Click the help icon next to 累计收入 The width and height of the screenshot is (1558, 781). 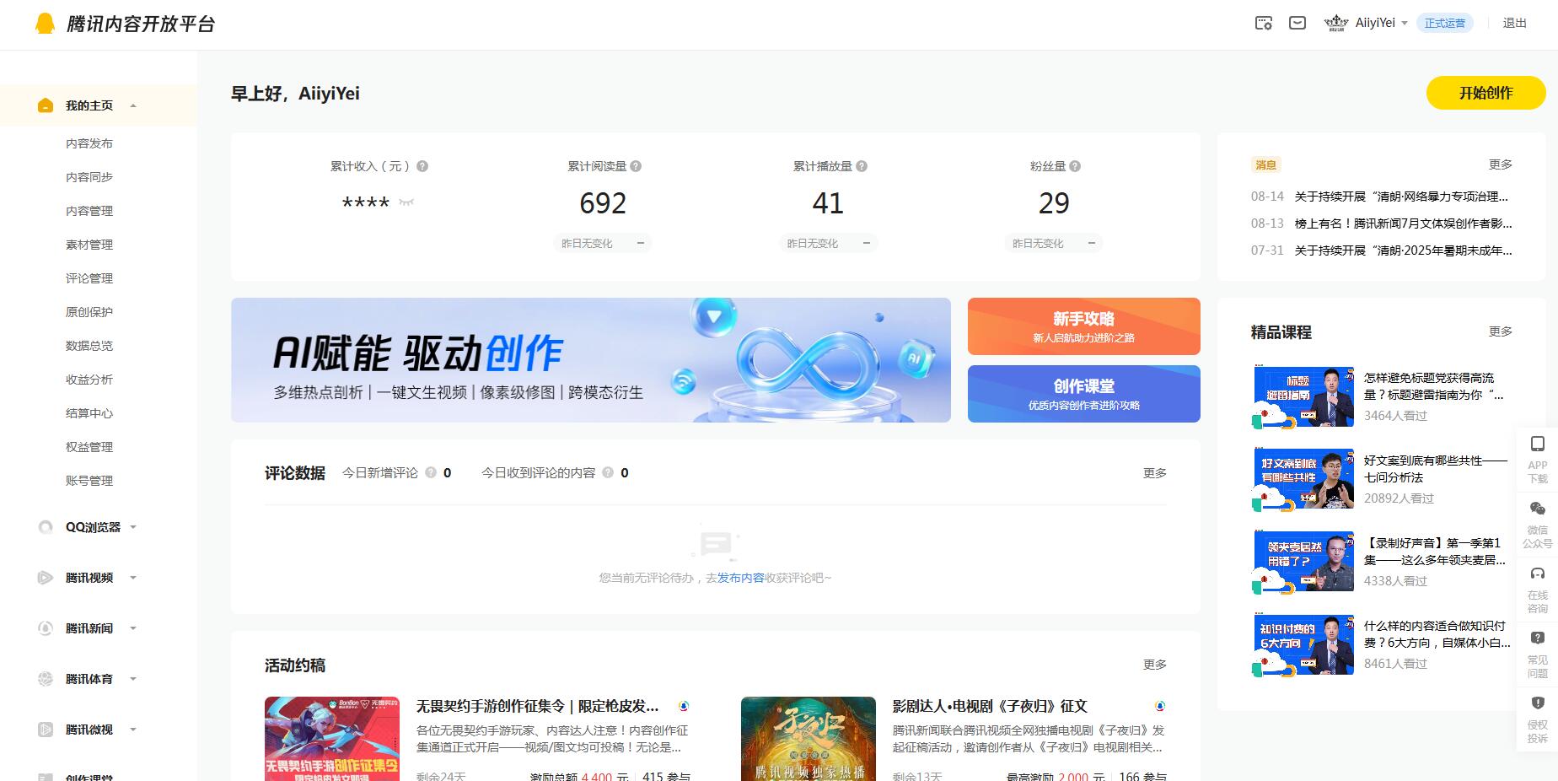[422, 166]
